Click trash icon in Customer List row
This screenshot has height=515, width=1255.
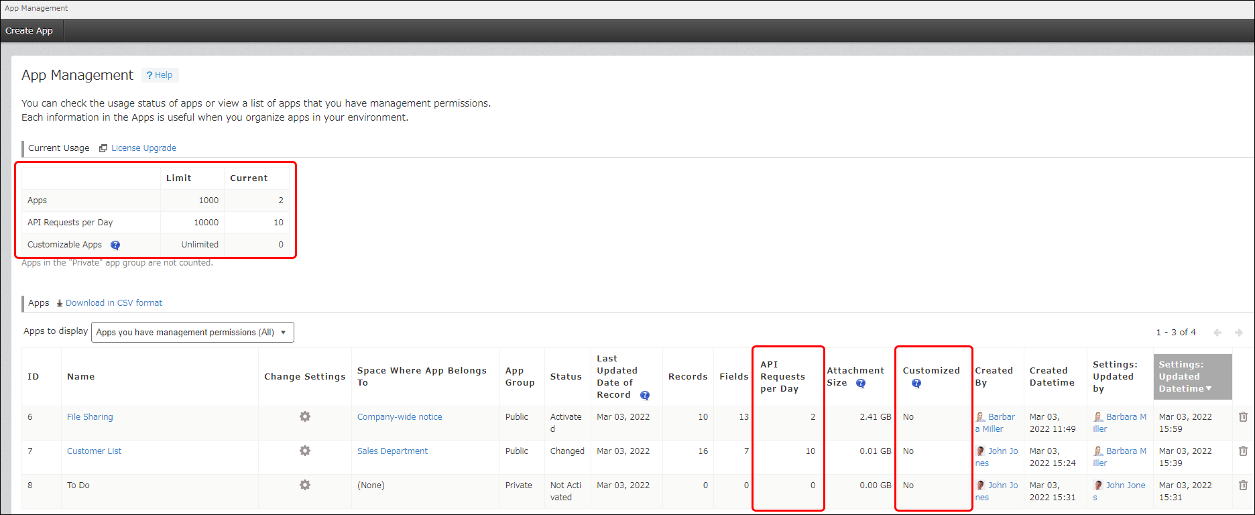pos(1243,451)
